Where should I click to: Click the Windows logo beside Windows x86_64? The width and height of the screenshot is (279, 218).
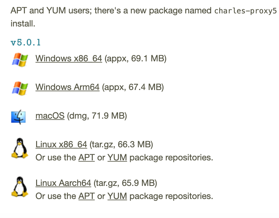[20, 59]
